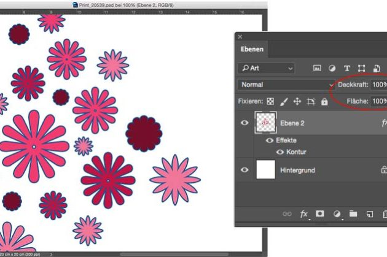Viewport: 387px width, 257px height.
Task: Toggle lock transparent pixels
Action: (x=270, y=101)
